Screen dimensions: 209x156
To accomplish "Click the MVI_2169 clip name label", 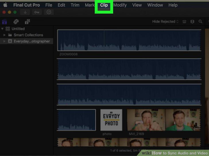I will tap(136, 134).
